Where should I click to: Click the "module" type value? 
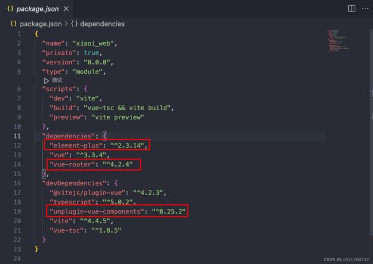[x=88, y=72]
